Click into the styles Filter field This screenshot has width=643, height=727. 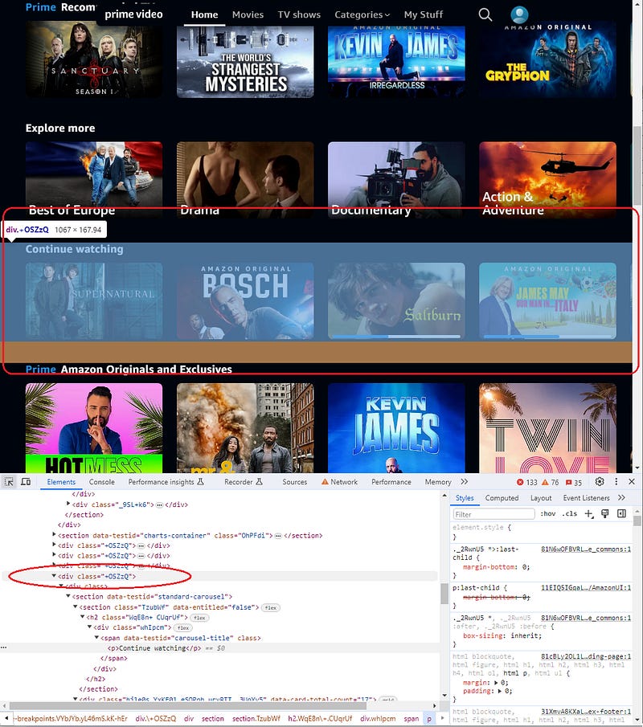[494, 514]
